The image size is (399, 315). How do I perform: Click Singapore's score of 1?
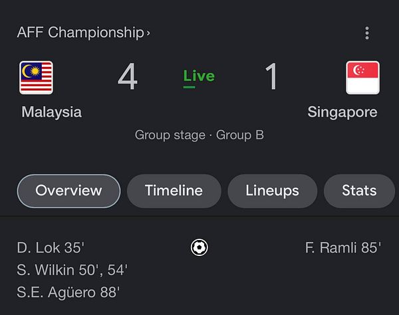click(x=271, y=77)
